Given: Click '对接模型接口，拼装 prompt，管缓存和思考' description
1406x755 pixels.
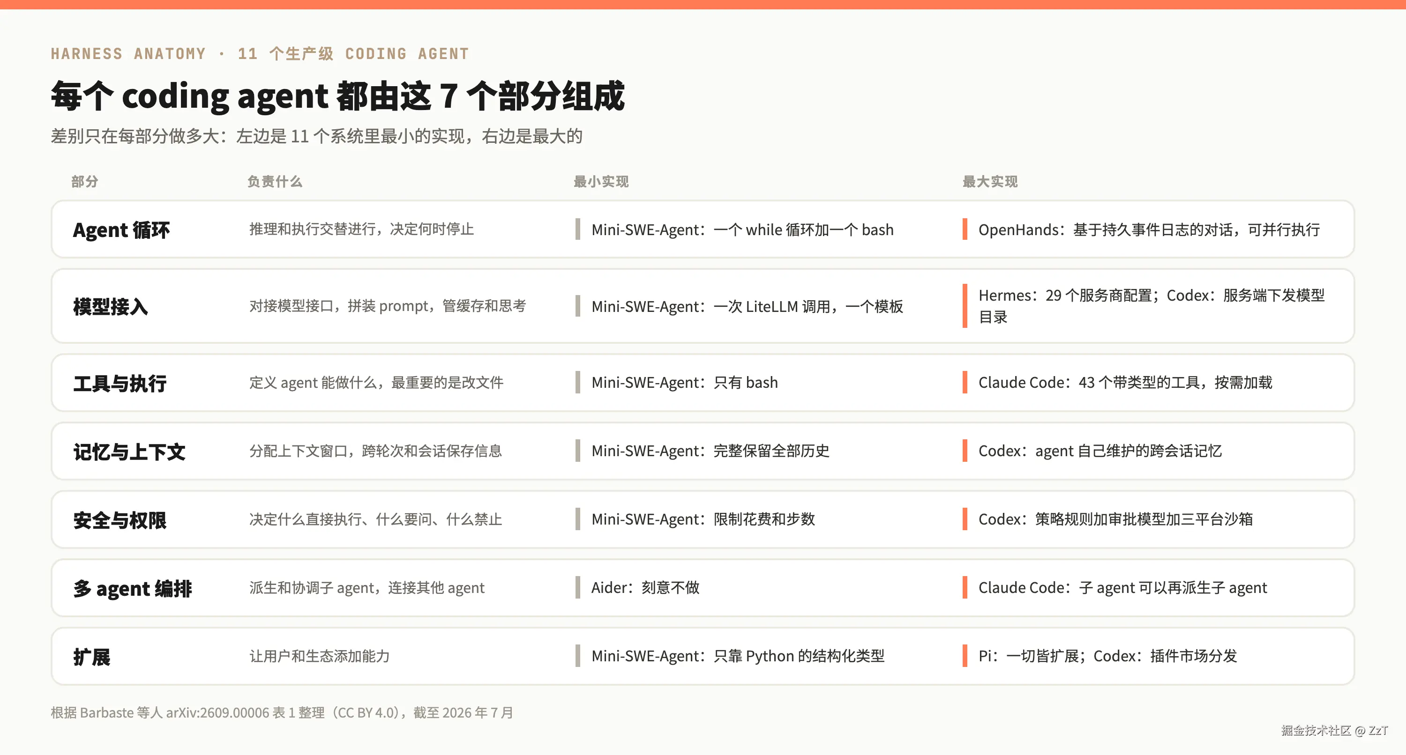Looking at the screenshot, I should pos(388,306).
